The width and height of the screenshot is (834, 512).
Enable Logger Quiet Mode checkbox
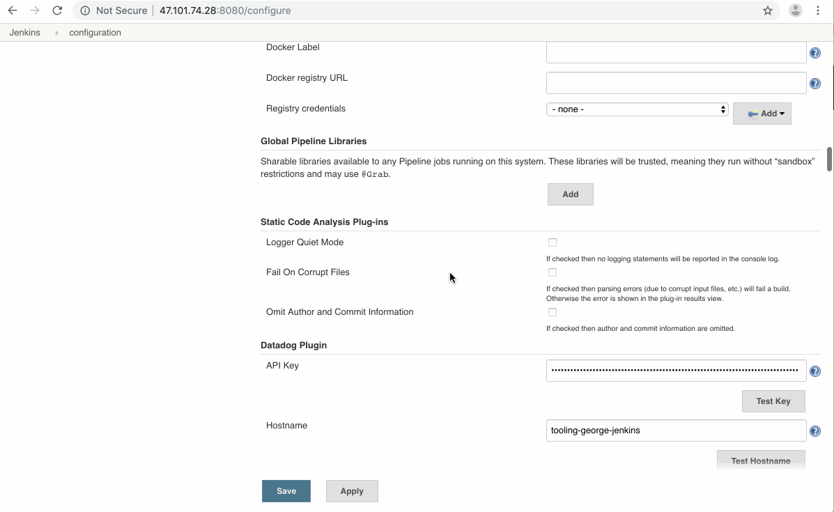tap(553, 242)
